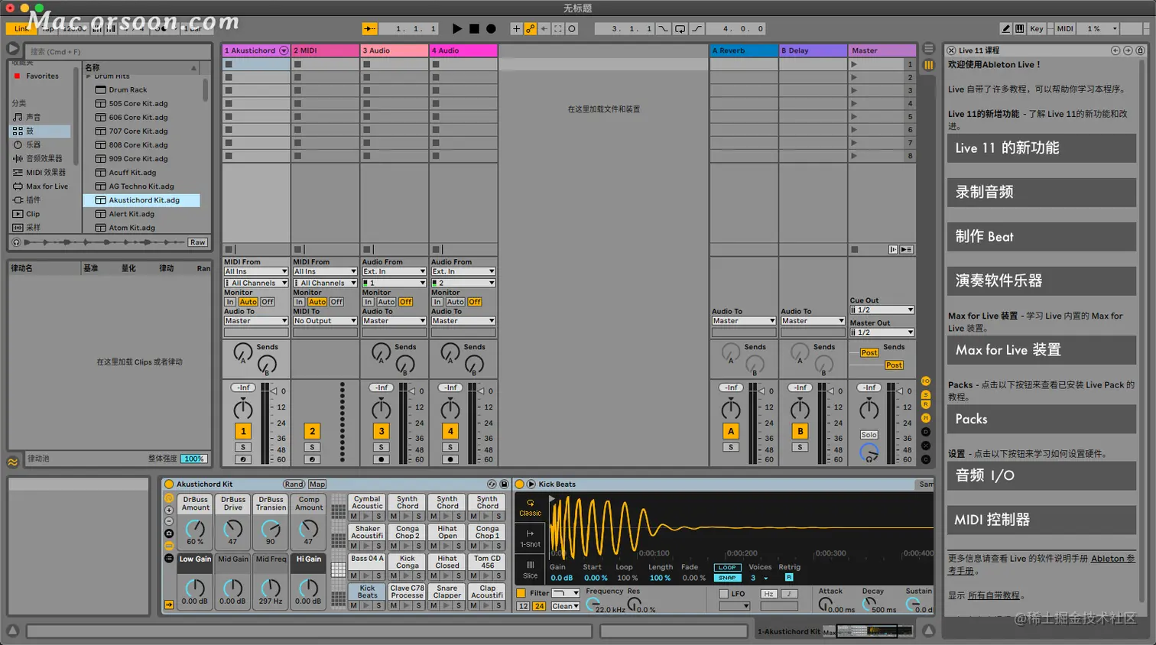Open track 2 MIDI To No Output dropdown
The width and height of the screenshot is (1156, 645).
coord(325,321)
